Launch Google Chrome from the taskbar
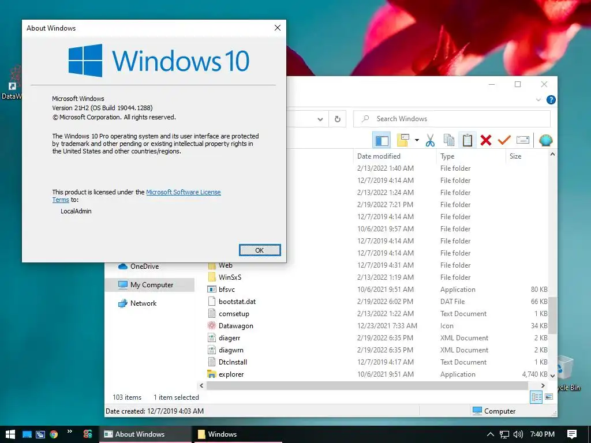The image size is (591, 443). coord(54,434)
